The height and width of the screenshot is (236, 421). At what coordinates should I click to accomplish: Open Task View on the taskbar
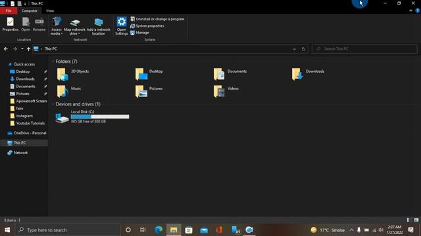coord(143,230)
